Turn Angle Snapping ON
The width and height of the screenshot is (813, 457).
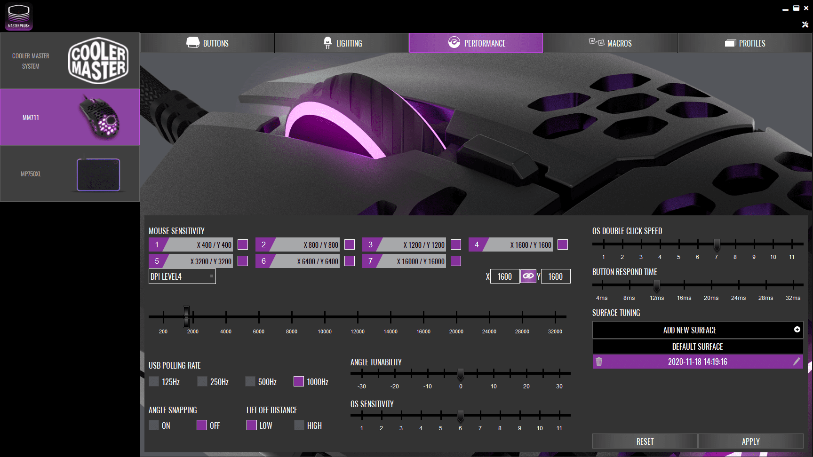click(x=154, y=425)
